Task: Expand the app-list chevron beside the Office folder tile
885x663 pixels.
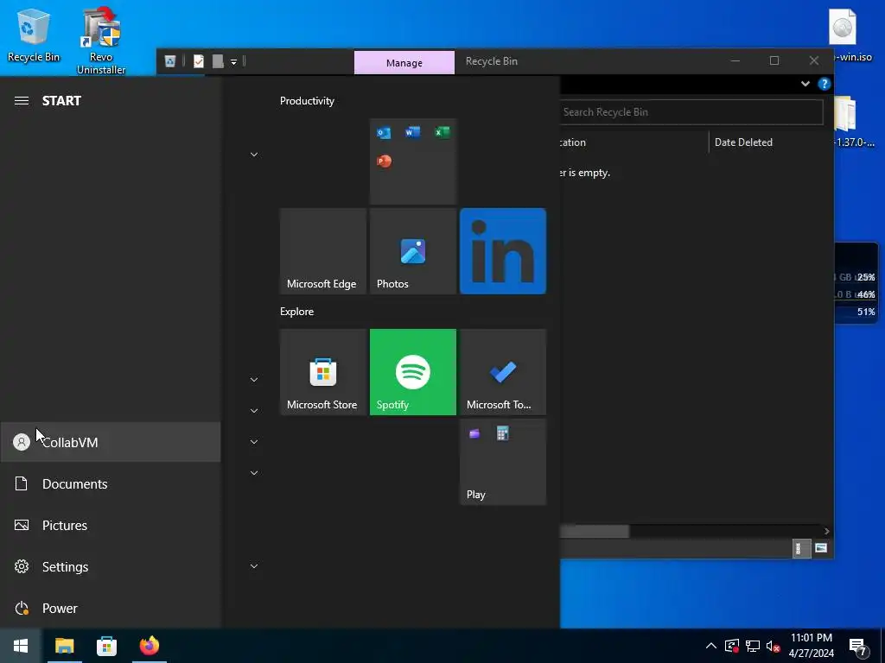Action: (x=254, y=155)
